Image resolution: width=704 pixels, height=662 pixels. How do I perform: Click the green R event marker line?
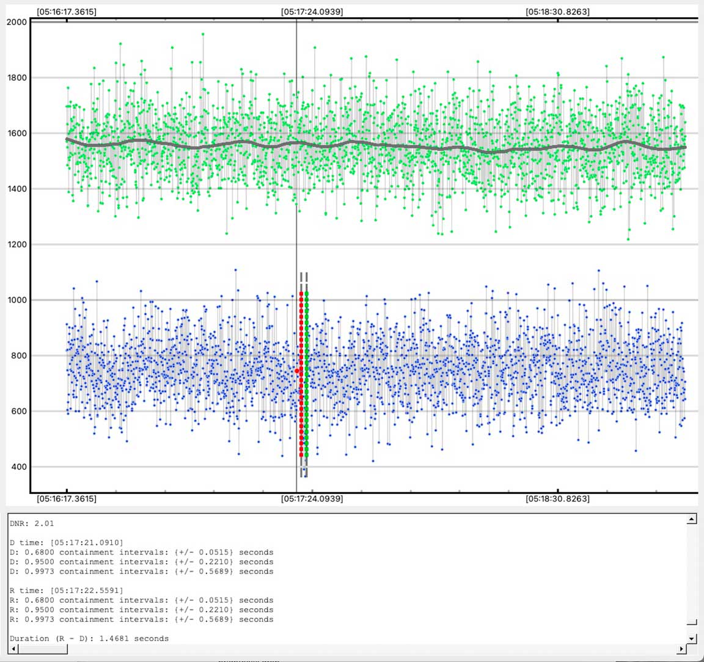click(307, 375)
